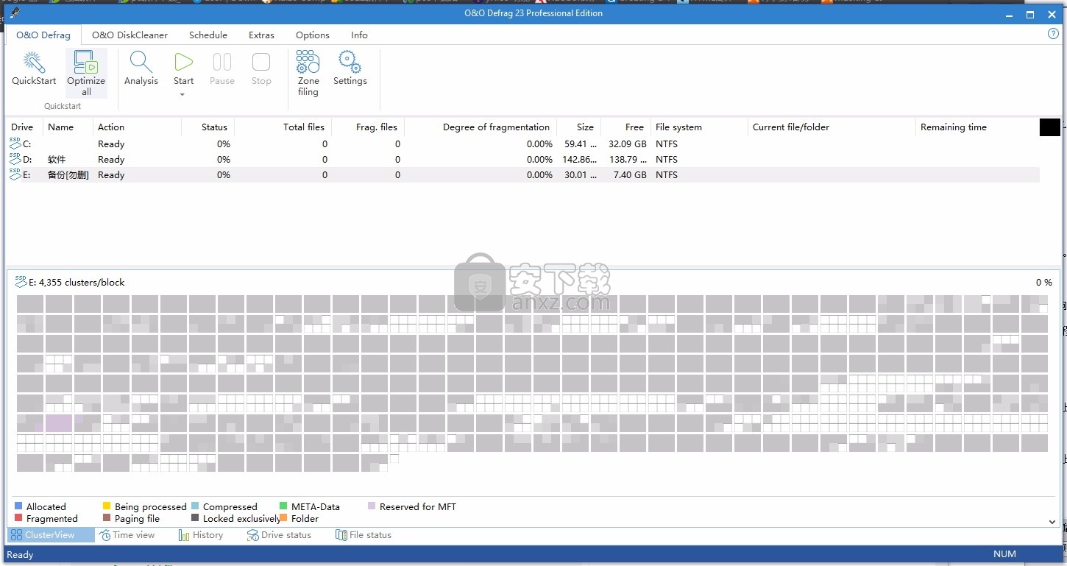
Task: Click Remaining time column header
Action: [976, 127]
